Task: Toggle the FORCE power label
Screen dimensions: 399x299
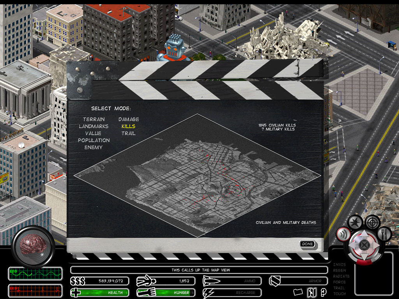Action: pyautogui.click(x=339, y=282)
